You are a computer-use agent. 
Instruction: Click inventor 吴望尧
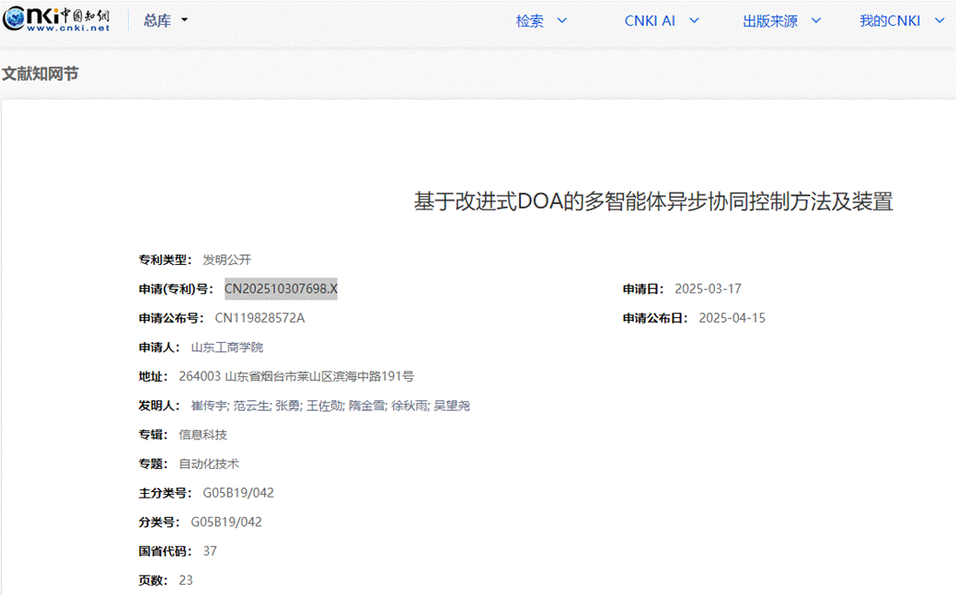[452, 406]
